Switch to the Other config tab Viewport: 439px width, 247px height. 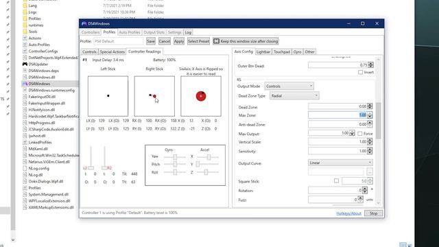click(309, 52)
